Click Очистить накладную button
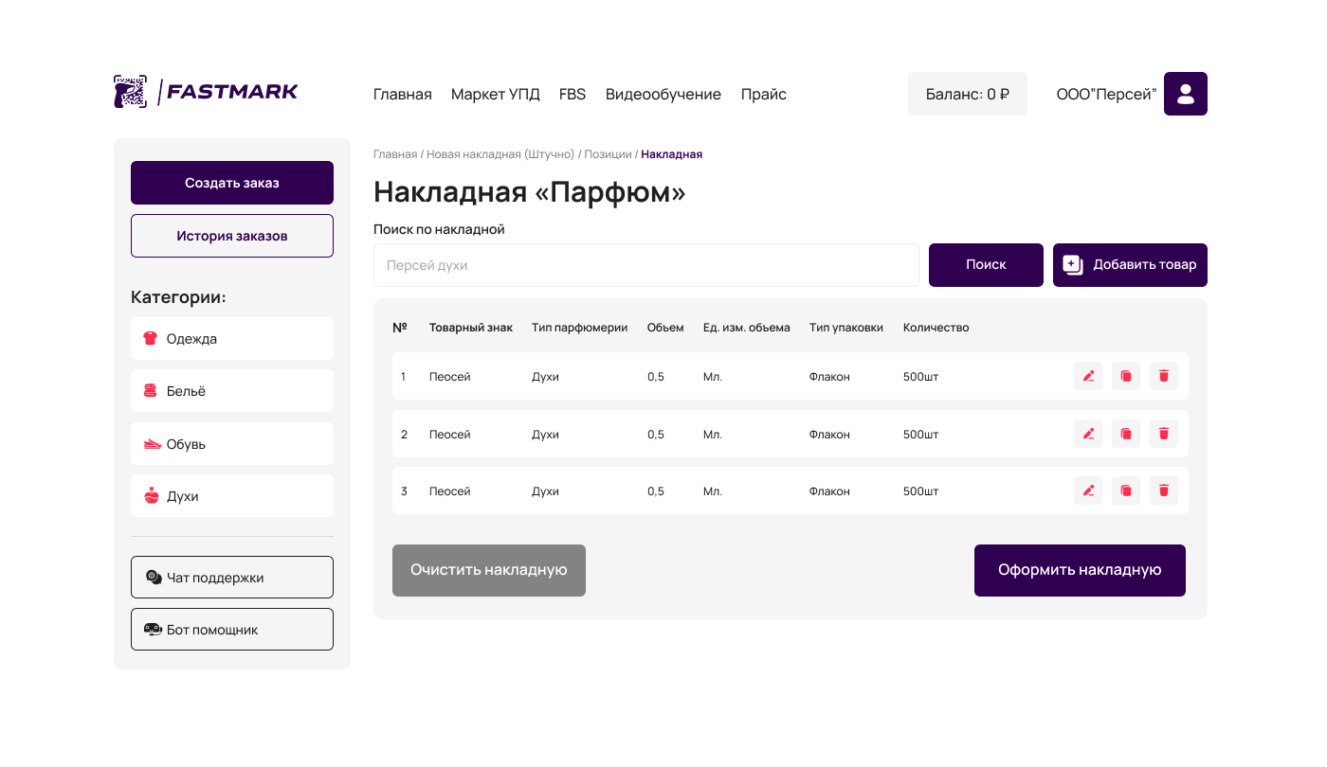 489,570
